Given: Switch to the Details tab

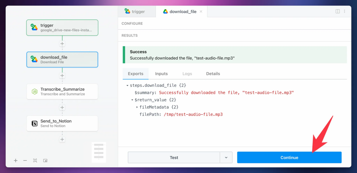Looking at the screenshot, I should (x=213, y=74).
